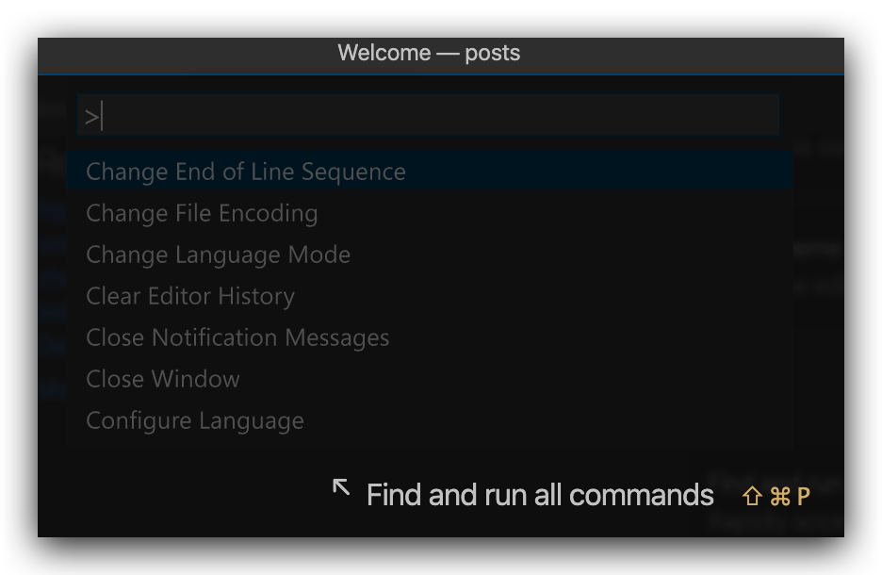Click the '>' prefix in the input
Viewport: 882px width, 575px height.
90,117
